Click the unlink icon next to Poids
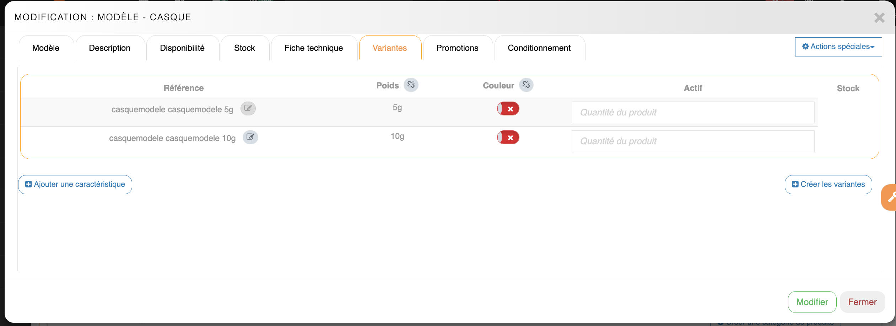Image resolution: width=896 pixels, height=326 pixels. [411, 85]
